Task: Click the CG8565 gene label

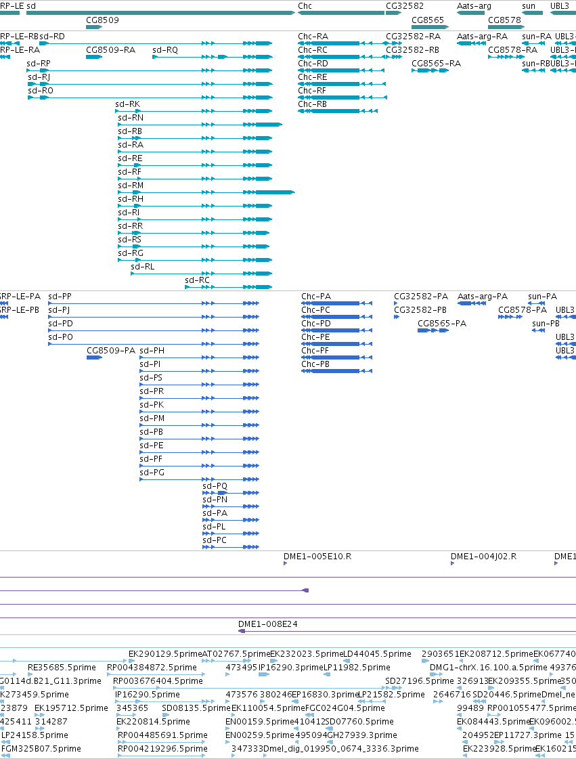Action: point(427,20)
